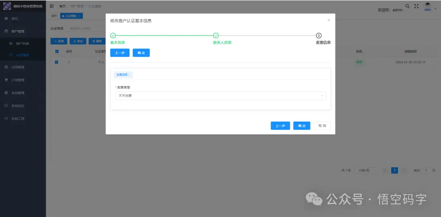Image resolution: width=441 pixels, height=217 pixels.
Task: Click 欢迎您: admin text in header
Action: tap(390, 10)
